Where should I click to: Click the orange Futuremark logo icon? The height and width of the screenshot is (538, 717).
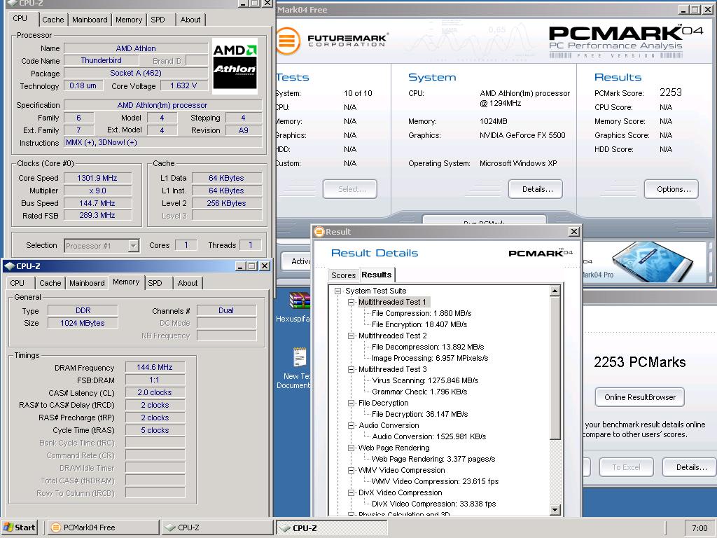288,41
